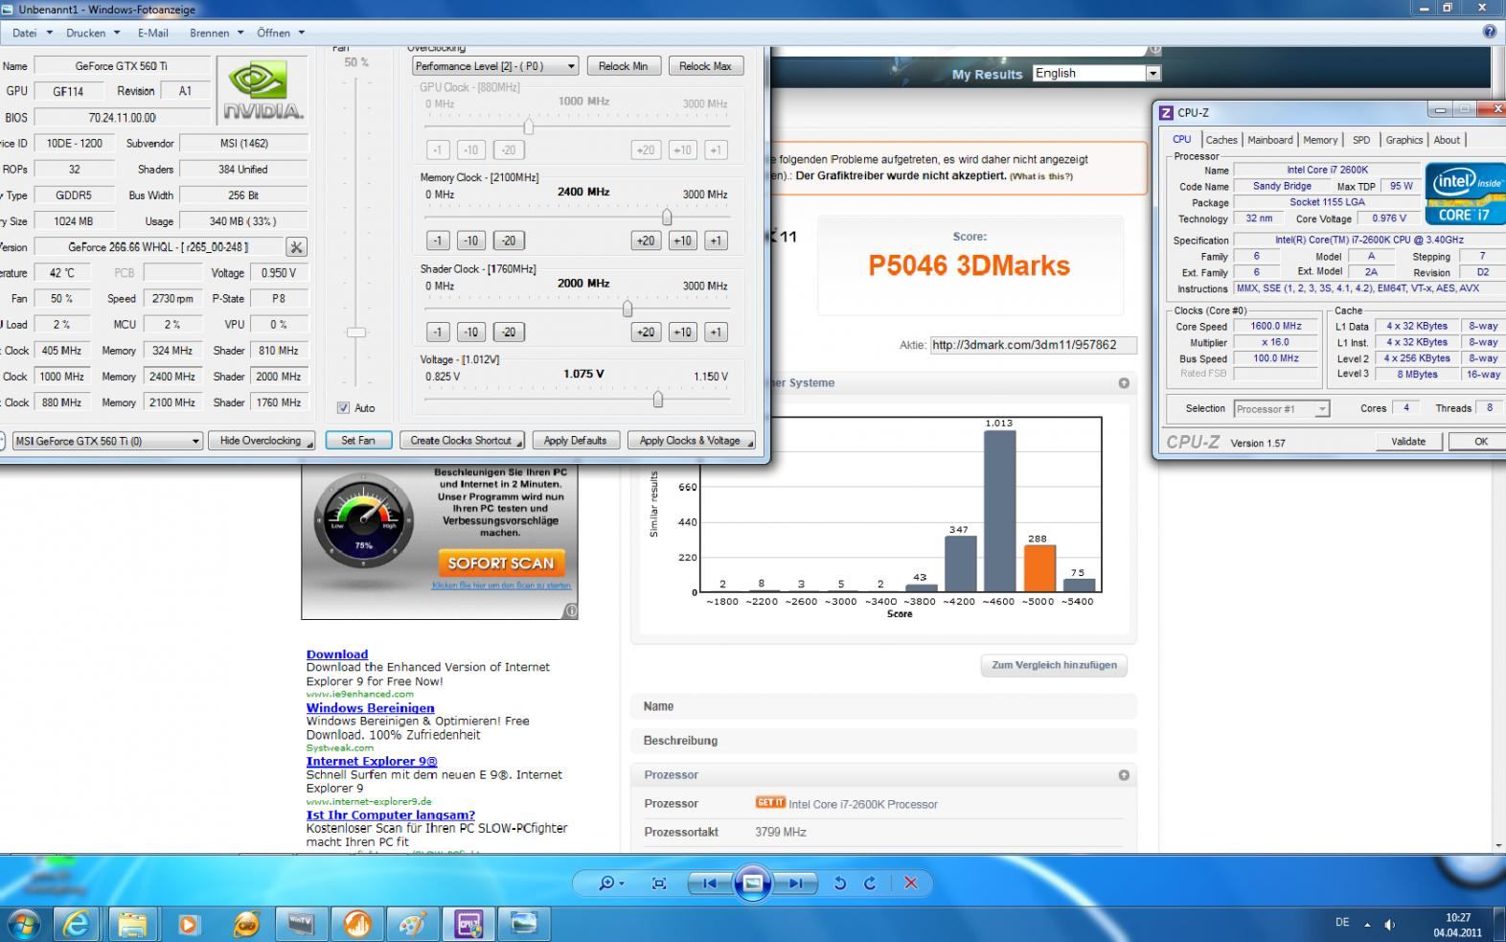Click the CPU-Z Validate button
The width and height of the screenshot is (1506, 942).
(x=1407, y=441)
